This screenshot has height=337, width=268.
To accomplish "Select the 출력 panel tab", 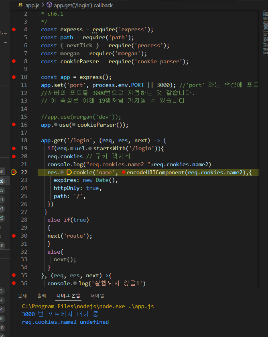I will tap(42, 296).
